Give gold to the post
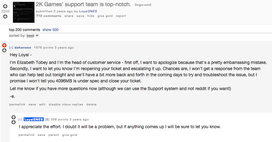The image size is (272, 142). [x=105, y=16]
